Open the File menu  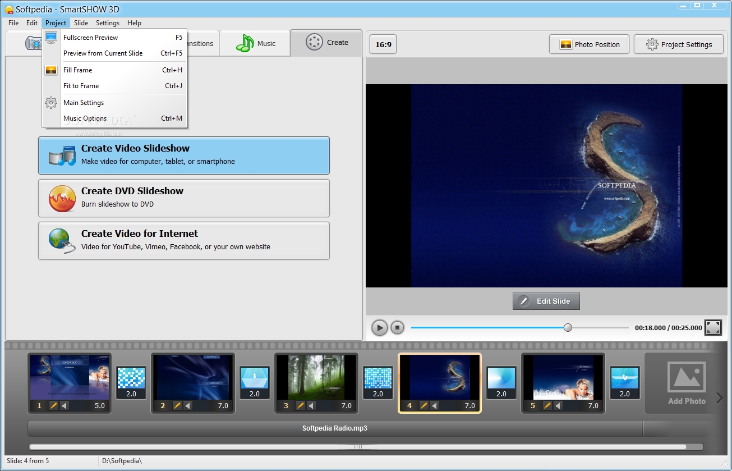(13, 23)
